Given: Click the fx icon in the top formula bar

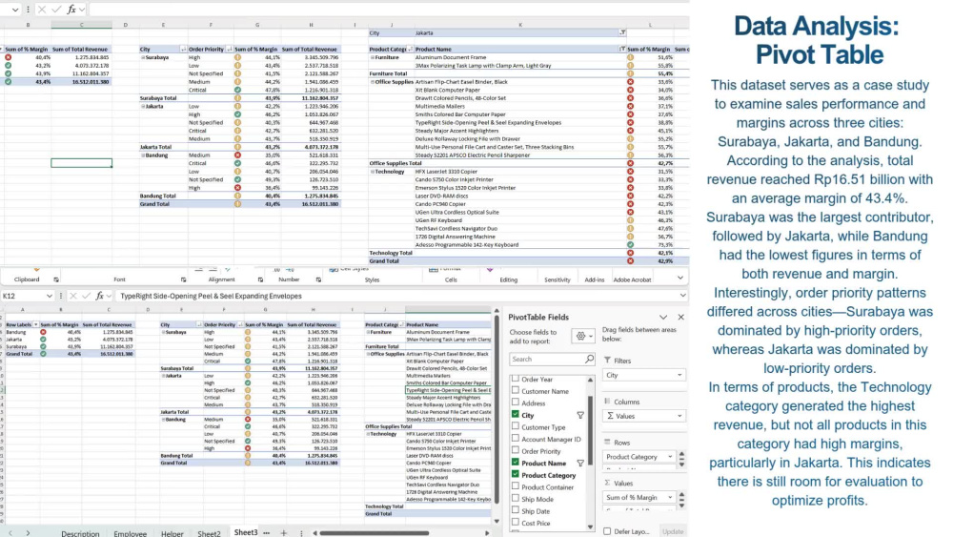Looking at the screenshot, I should pyautogui.click(x=71, y=10).
